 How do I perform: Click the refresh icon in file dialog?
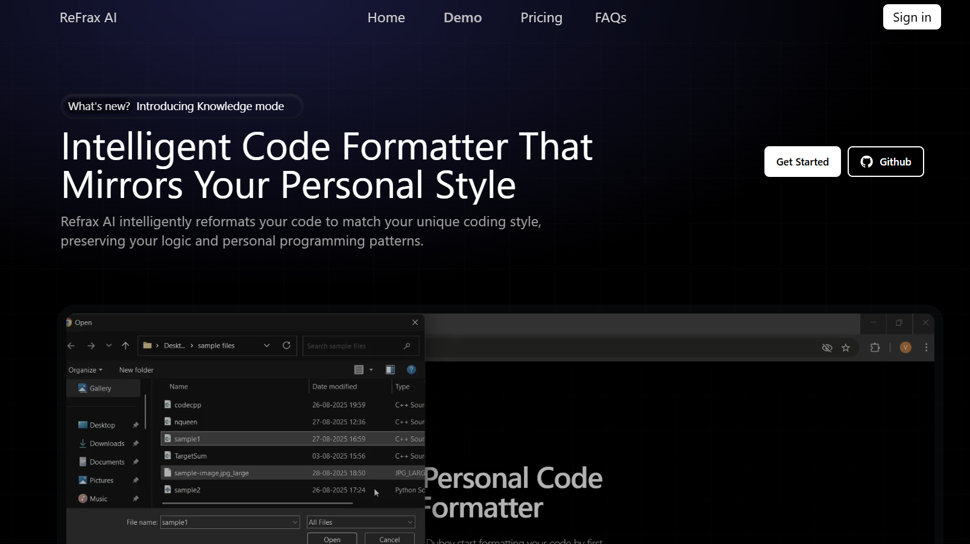click(286, 345)
